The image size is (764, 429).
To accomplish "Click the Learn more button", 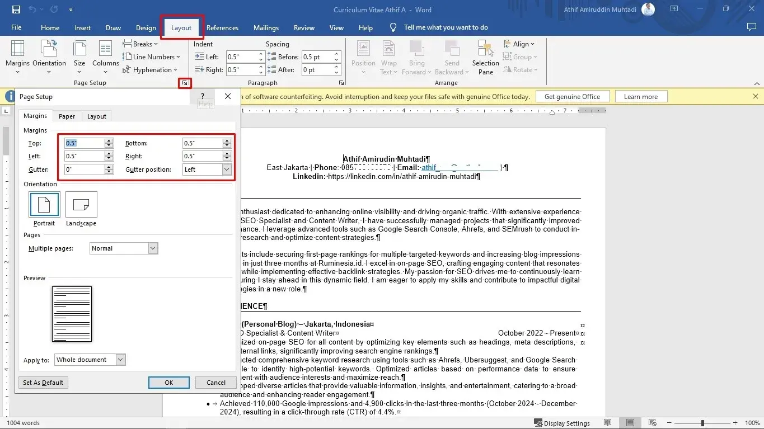I will point(640,97).
